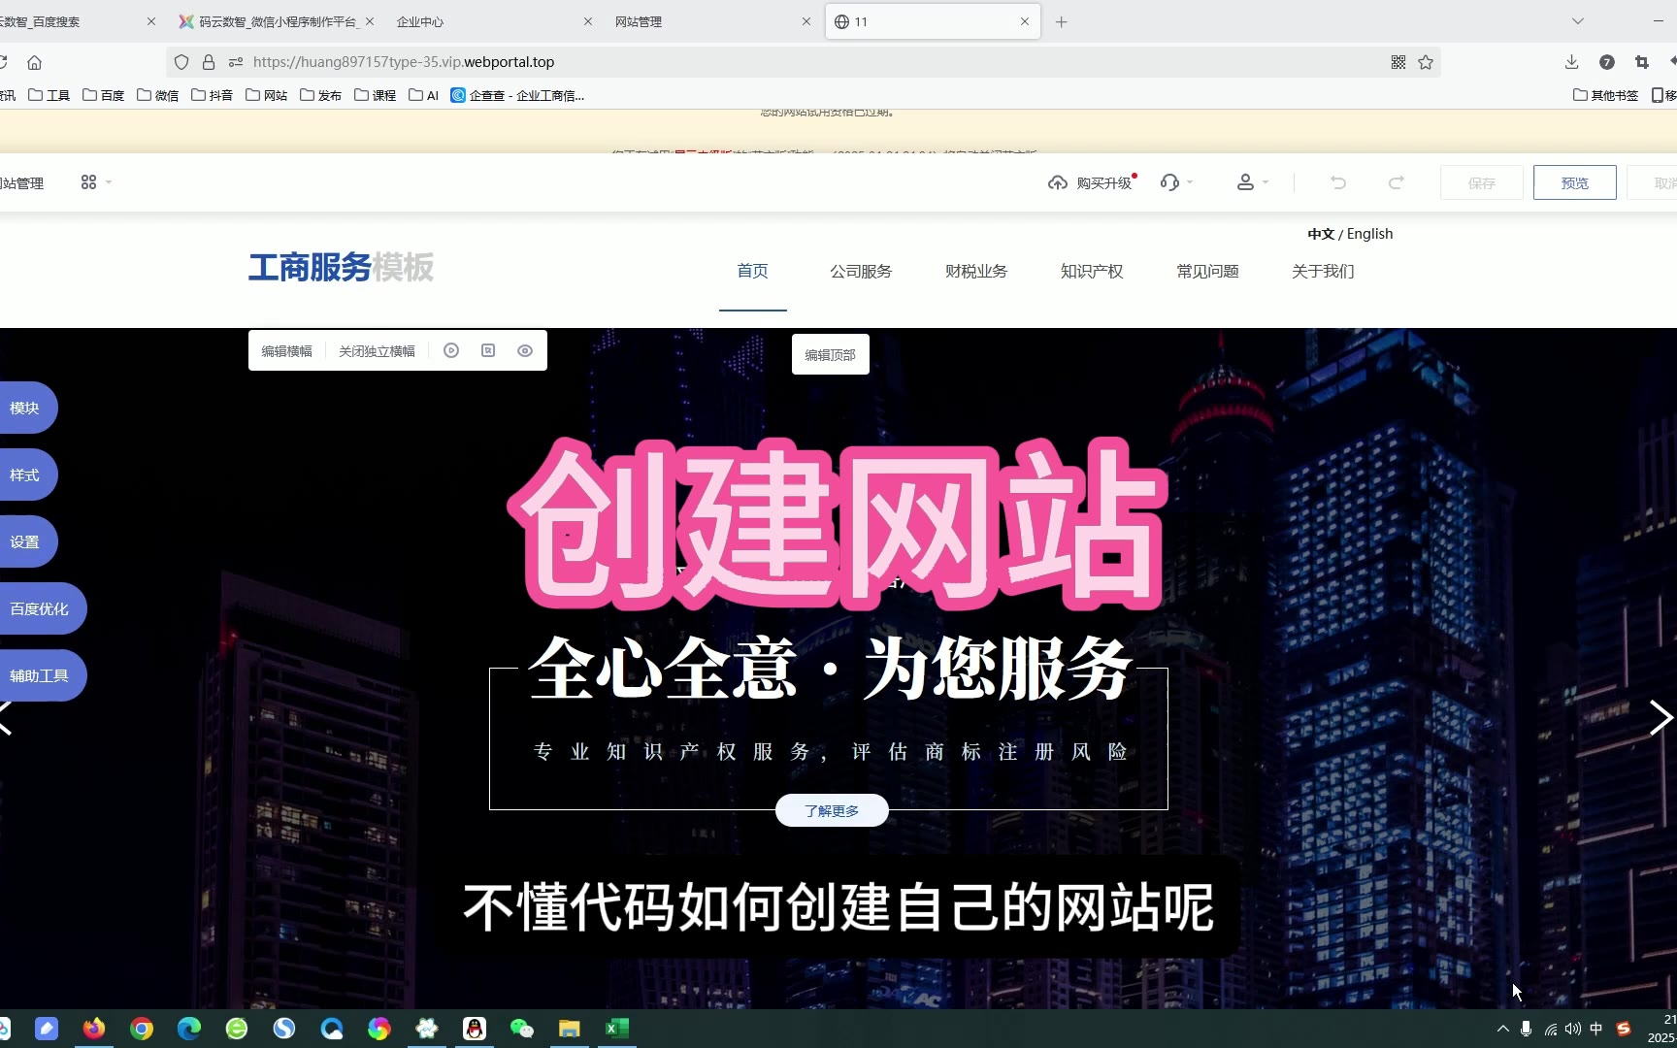
Task: Click the screenshot crop extension icon
Action: [x=1642, y=62]
